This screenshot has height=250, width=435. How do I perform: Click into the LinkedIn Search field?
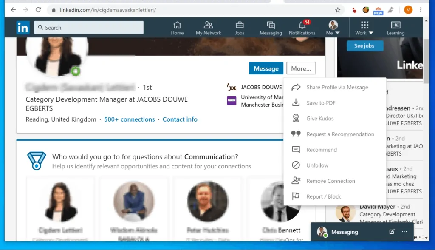click(x=89, y=28)
